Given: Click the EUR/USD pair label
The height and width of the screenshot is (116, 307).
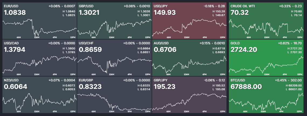Looking at the screenshot, I should [x=11, y=6].
